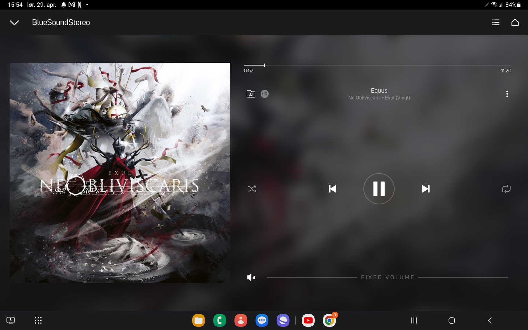Go to BluOS home screen icon

coord(515,22)
